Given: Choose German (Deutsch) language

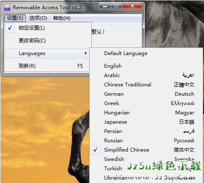Looking at the screenshot, I should [x=147, y=94].
